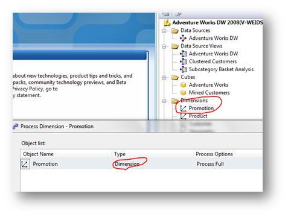Click the Adventure Works cube icon
The image size is (288, 217).
[183, 85]
